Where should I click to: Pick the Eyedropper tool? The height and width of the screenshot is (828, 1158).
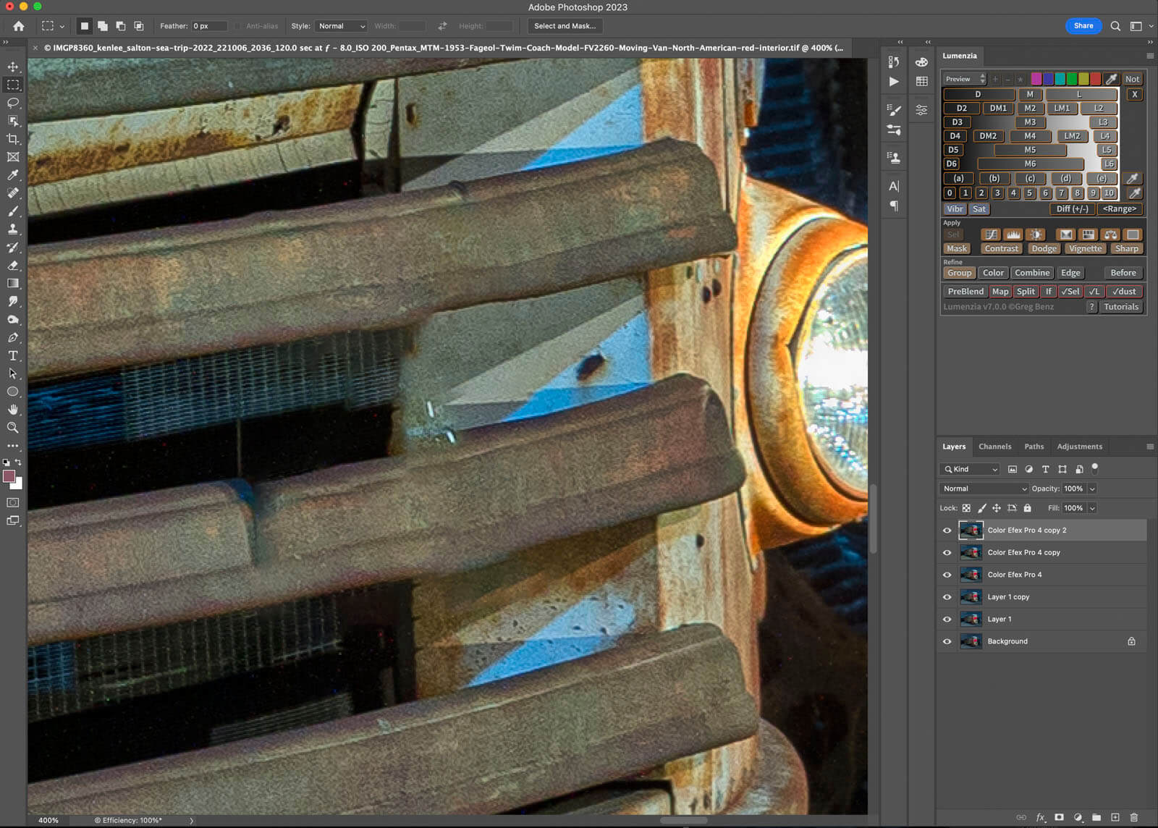13,175
